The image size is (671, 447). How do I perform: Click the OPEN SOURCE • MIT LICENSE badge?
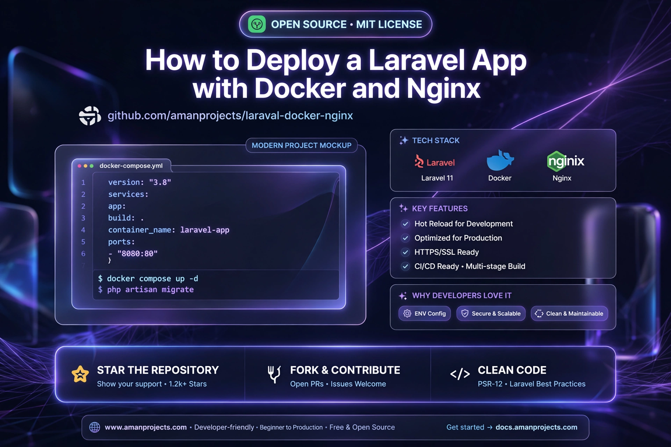(x=335, y=24)
